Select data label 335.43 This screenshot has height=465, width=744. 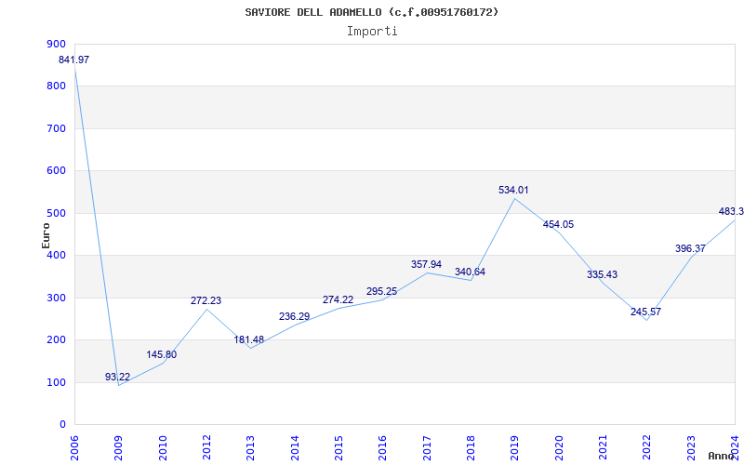[602, 274]
